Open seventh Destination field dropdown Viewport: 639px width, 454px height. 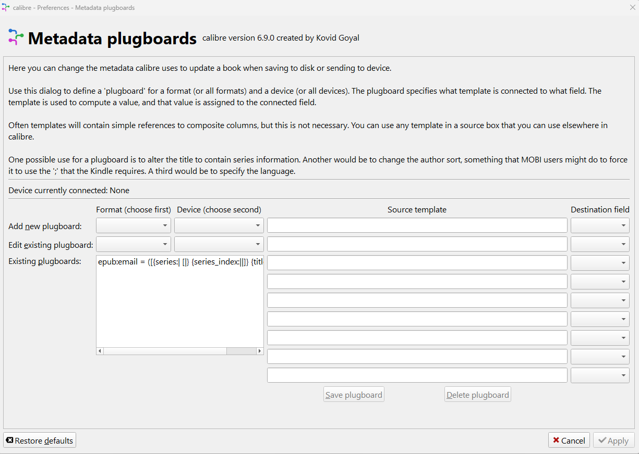tap(600, 338)
